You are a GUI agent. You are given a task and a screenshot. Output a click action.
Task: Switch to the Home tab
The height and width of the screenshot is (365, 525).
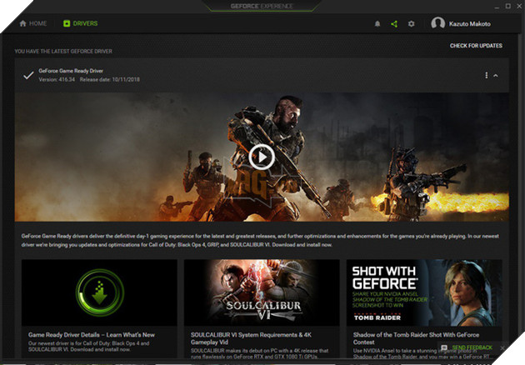[33, 23]
